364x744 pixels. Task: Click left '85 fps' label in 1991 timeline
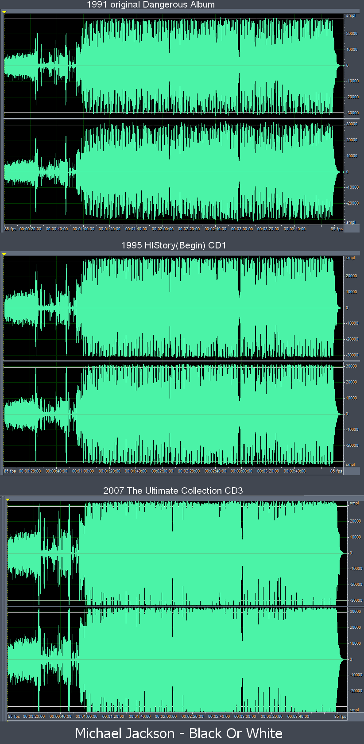pyautogui.click(x=10, y=229)
